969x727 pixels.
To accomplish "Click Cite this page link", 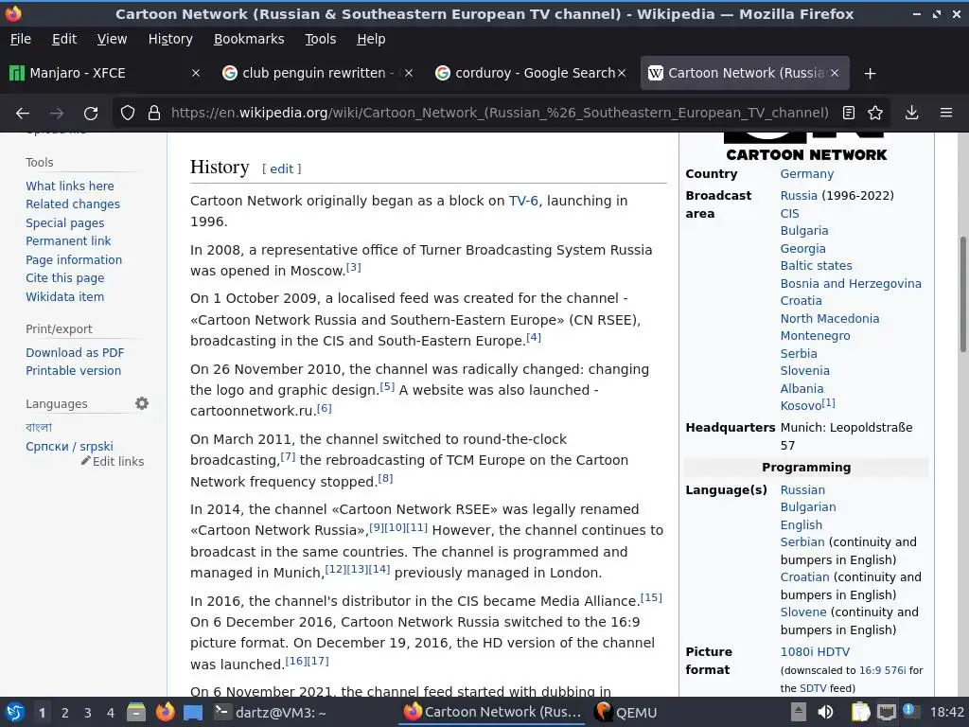I will 65,278.
